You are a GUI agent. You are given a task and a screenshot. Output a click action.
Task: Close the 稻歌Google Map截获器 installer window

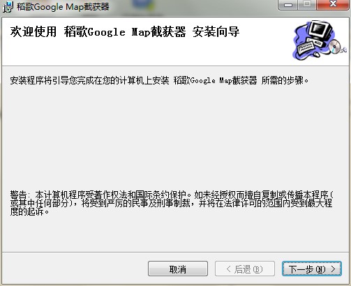(333, 5)
